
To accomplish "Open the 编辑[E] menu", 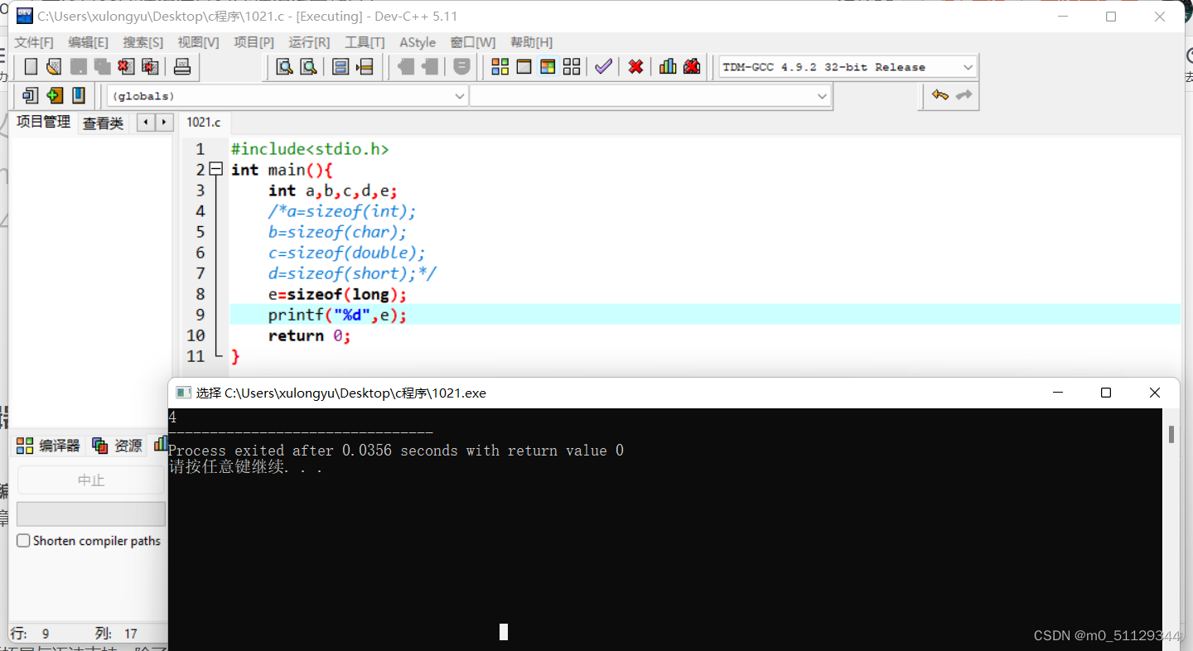I will click(x=88, y=42).
